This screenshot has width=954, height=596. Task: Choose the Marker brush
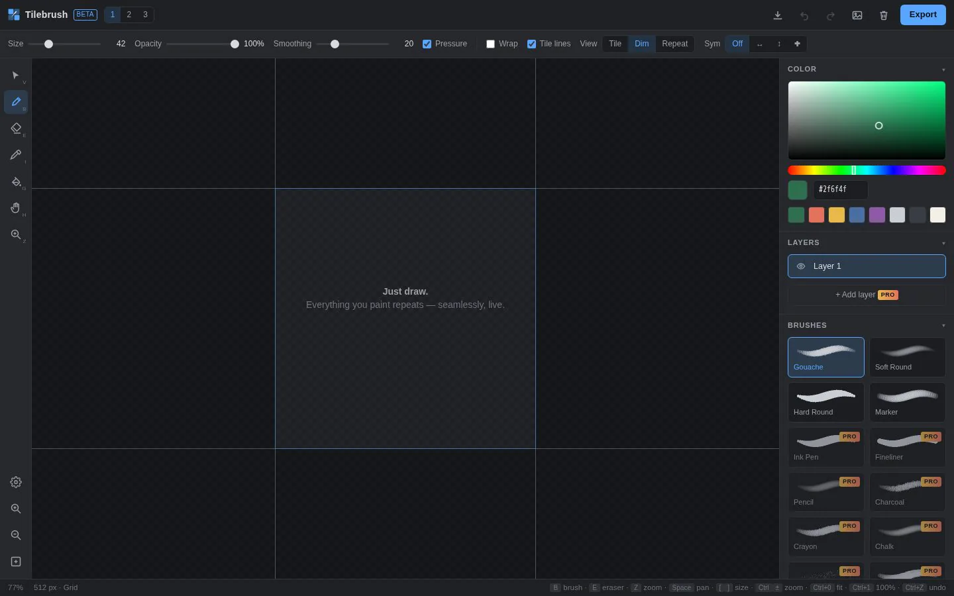click(908, 402)
